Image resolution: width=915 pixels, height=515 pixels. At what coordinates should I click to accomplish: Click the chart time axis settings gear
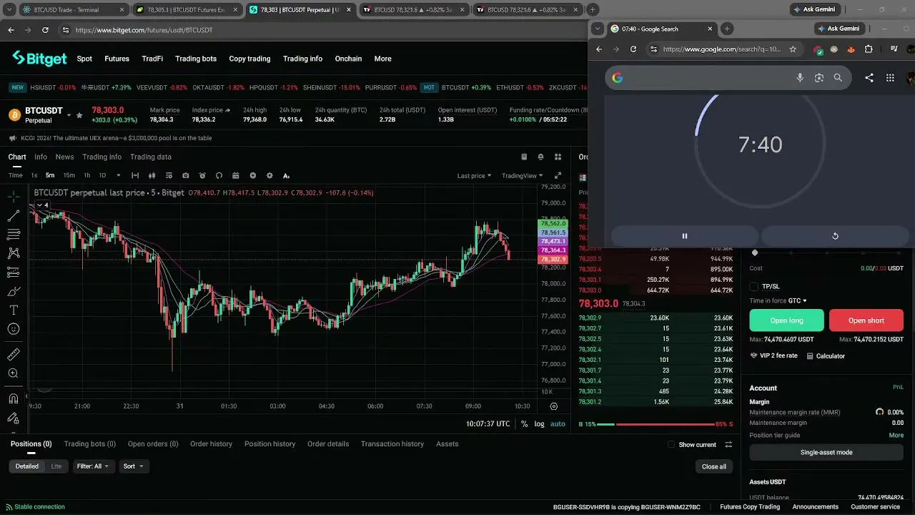click(x=553, y=406)
